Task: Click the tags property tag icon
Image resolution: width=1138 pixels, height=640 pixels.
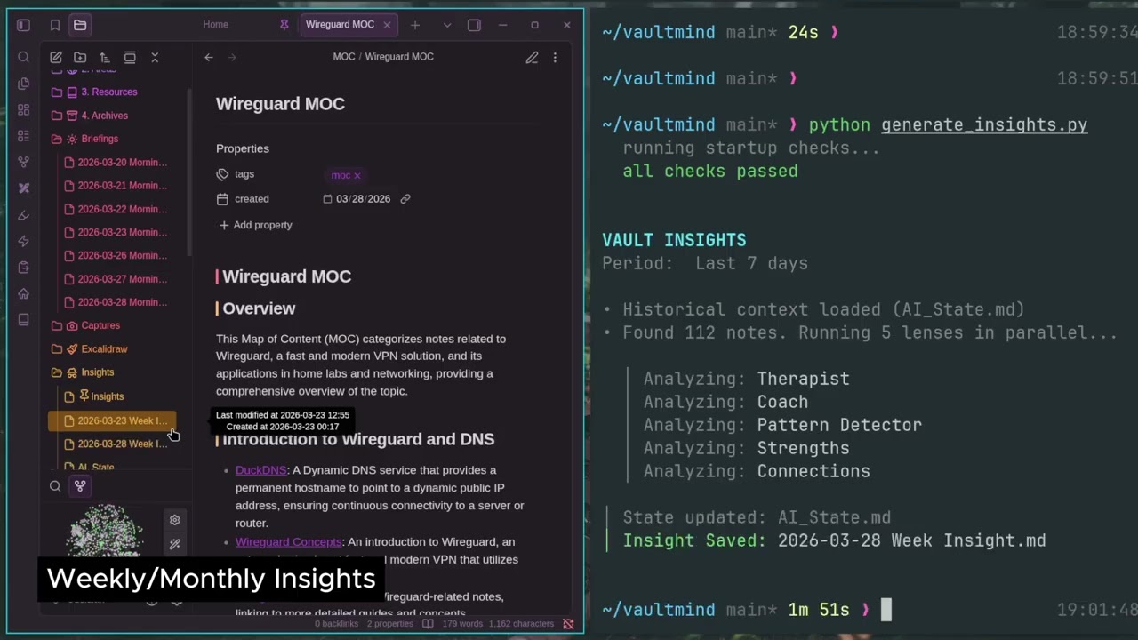Action: click(222, 174)
